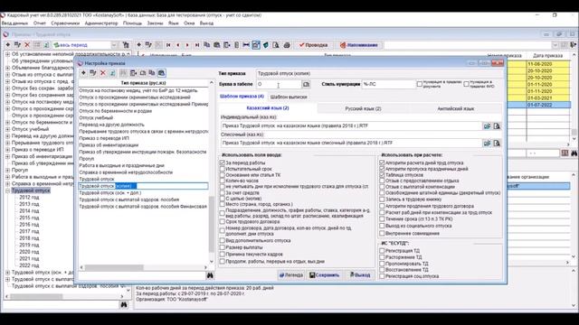Viewport: 579px width, 325px height.
Task: Expand Отпуск учебный tree node
Action: pyautogui.click(x=8, y=129)
